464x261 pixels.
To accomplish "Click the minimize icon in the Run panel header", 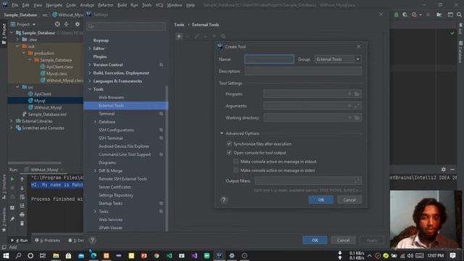I will point(452,170).
